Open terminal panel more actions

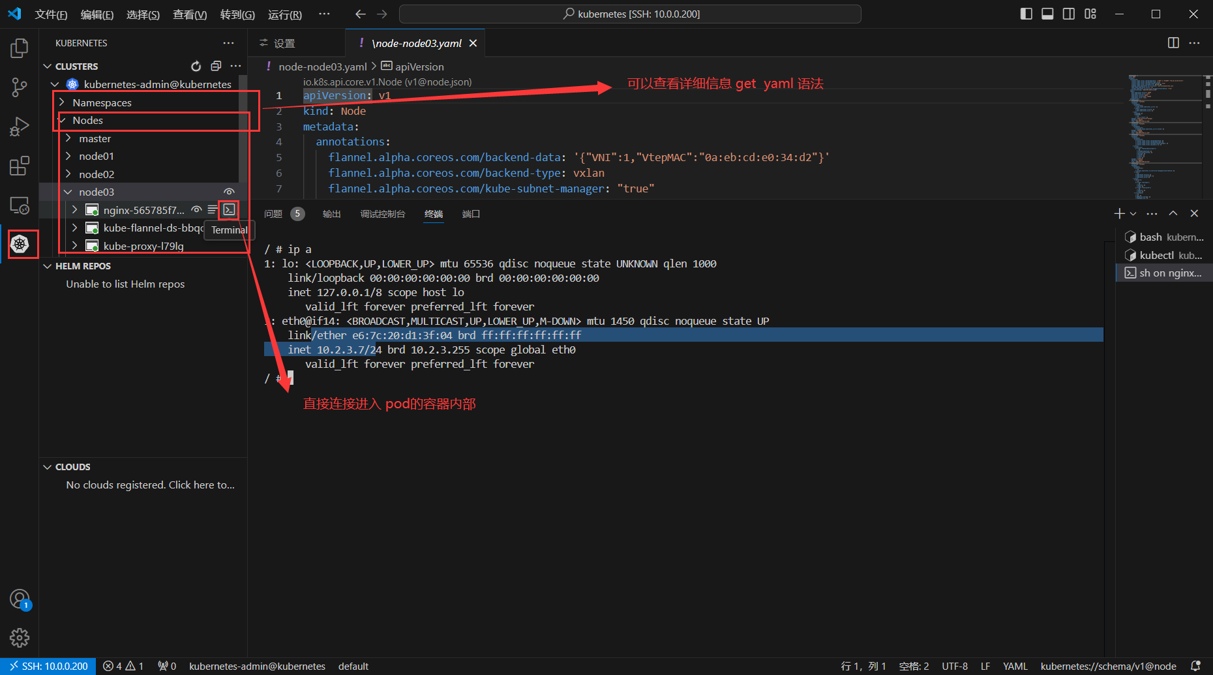pyautogui.click(x=1152, y=213)
